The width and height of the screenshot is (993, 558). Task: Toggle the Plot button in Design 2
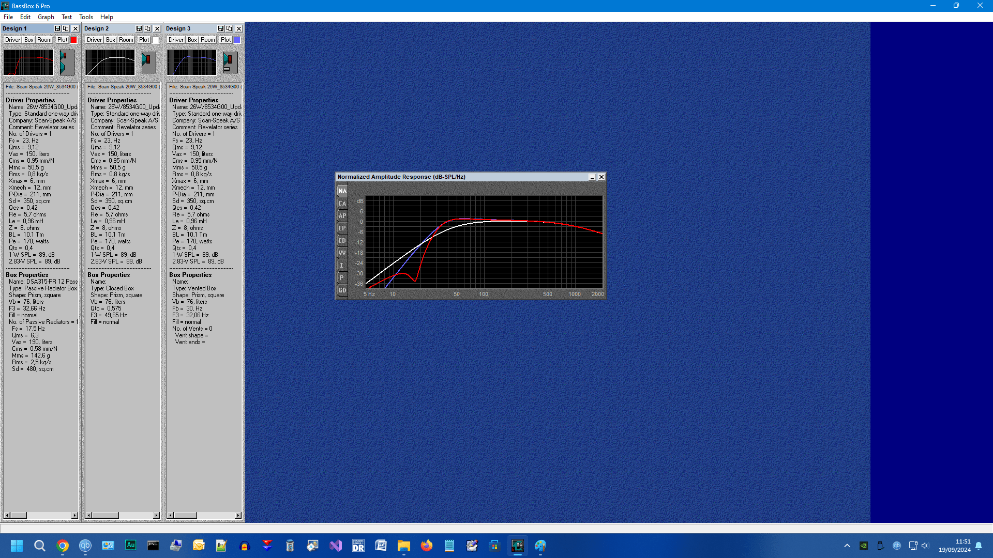coord(144,40)
